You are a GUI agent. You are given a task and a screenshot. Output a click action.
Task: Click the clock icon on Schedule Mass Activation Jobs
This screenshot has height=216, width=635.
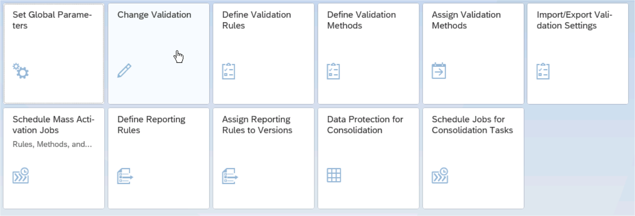point(20,176)
